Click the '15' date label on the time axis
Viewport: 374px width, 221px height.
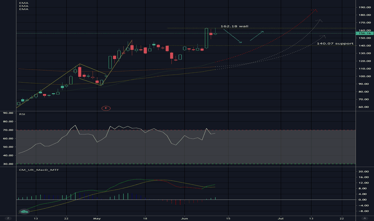(228, 218)
